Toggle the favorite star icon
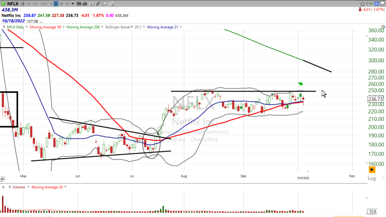 362,4
